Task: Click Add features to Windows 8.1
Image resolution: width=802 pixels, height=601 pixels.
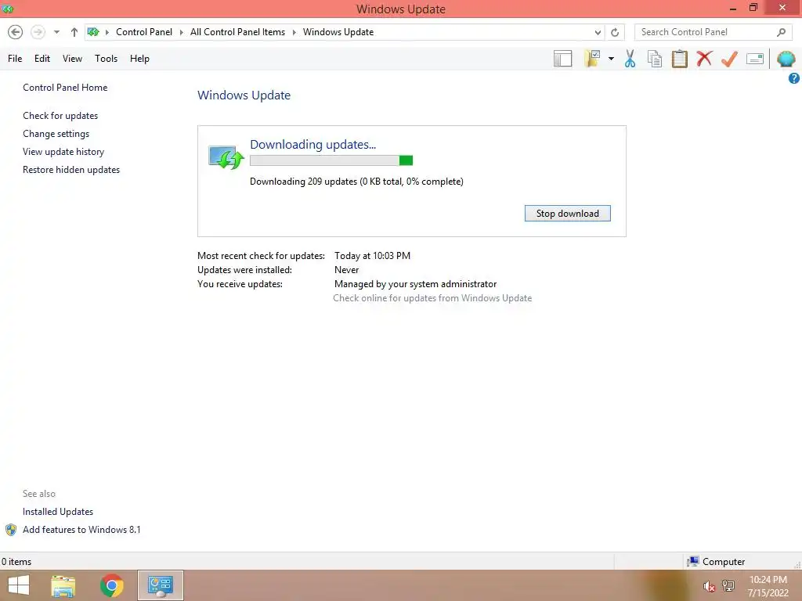Action: tap(81, 530)
